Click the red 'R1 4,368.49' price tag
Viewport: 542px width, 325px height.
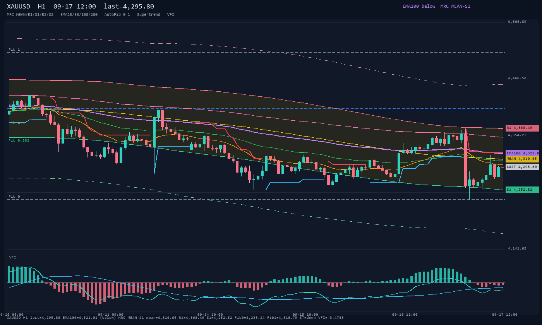point(522,128)
